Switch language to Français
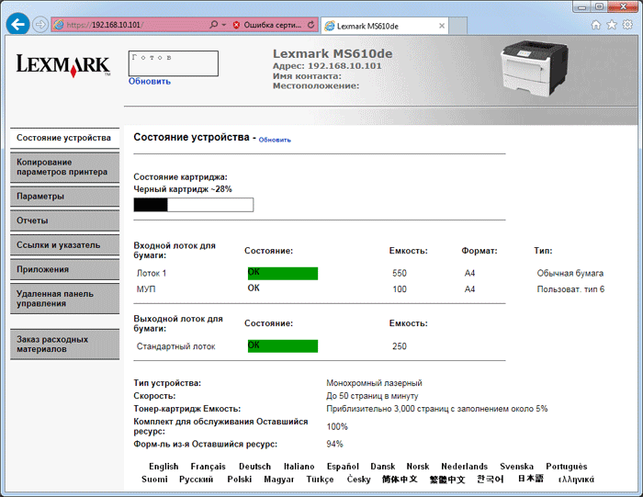 coord(208,467)
